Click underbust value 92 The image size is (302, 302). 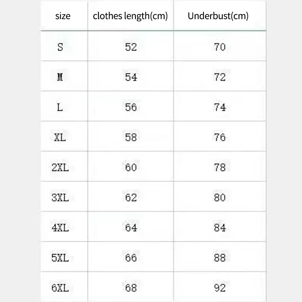coord(220,288)
